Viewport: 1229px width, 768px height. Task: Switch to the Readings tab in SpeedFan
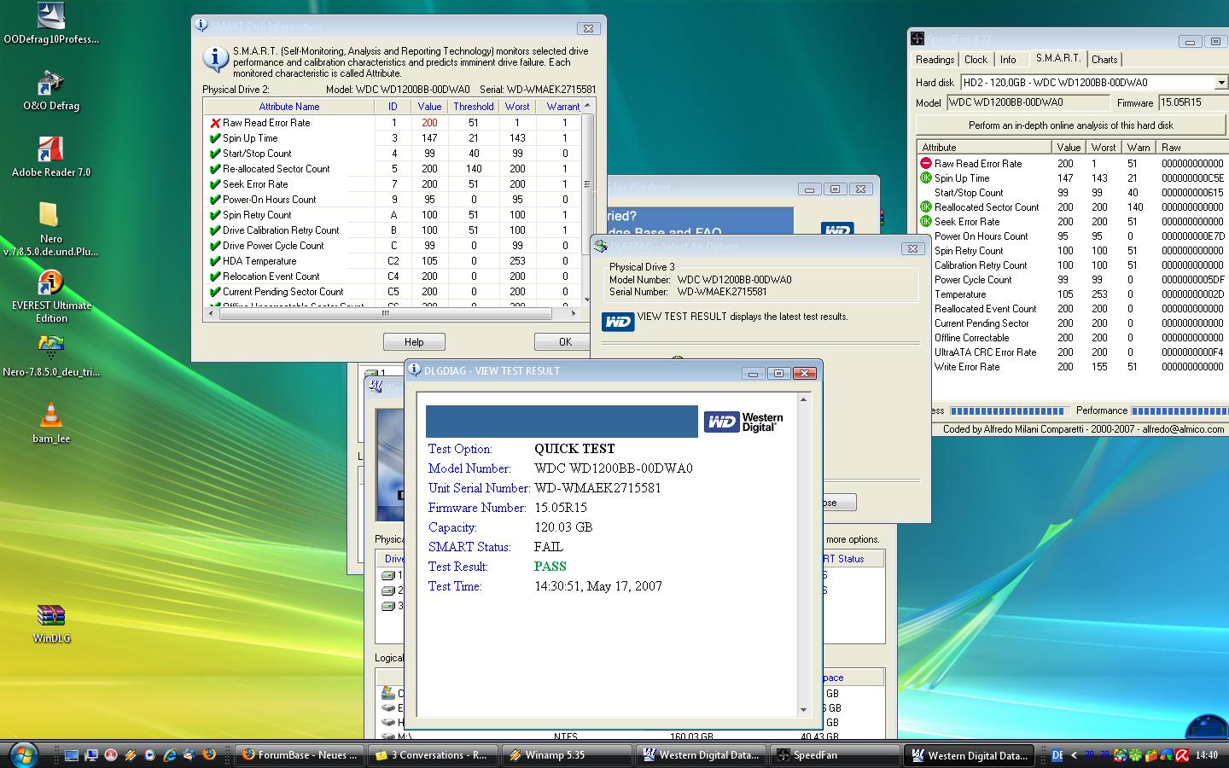coord(935,60)
